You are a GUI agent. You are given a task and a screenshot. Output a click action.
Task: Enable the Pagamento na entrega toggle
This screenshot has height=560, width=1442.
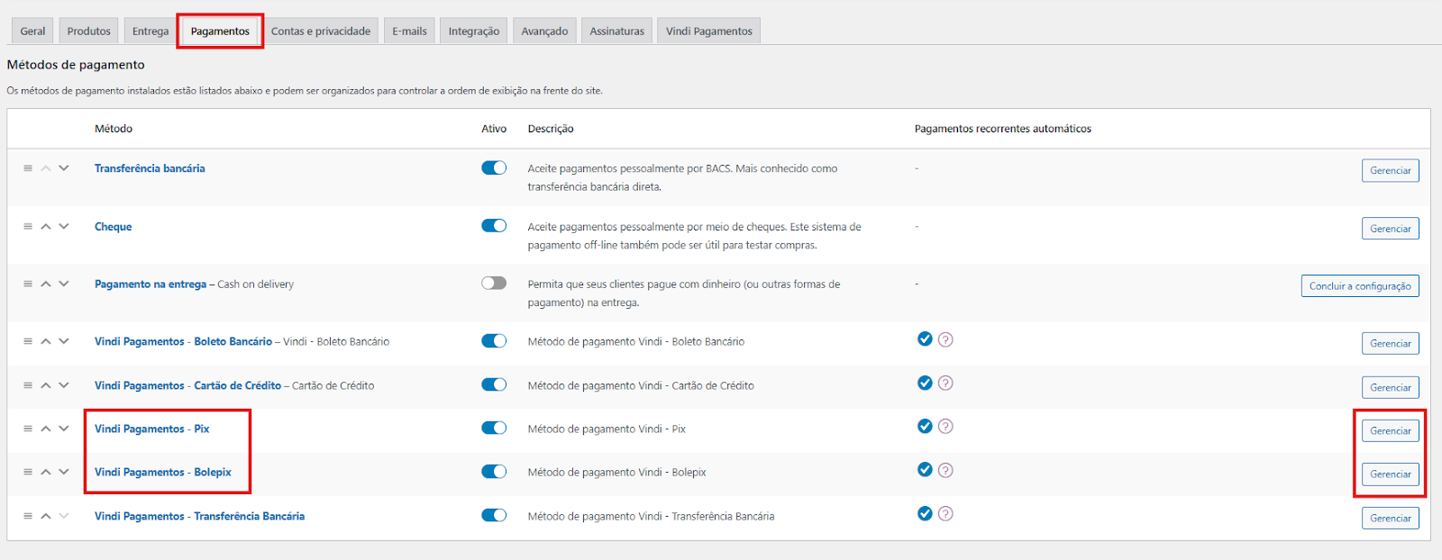[x=494, y=284]
